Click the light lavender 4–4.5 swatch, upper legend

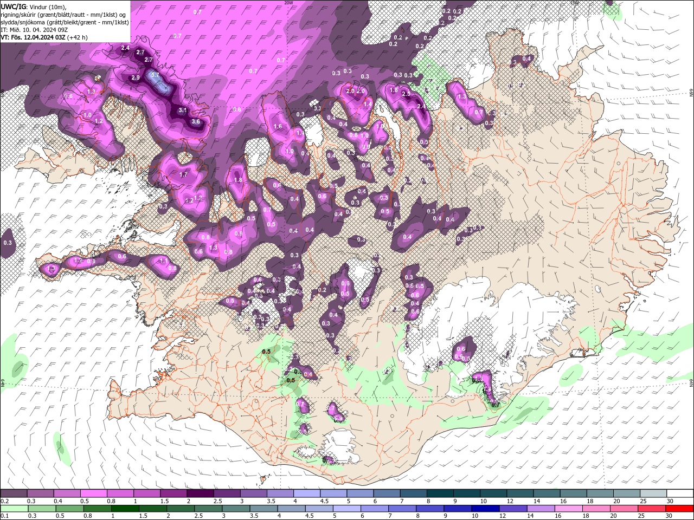pos(307,493)
